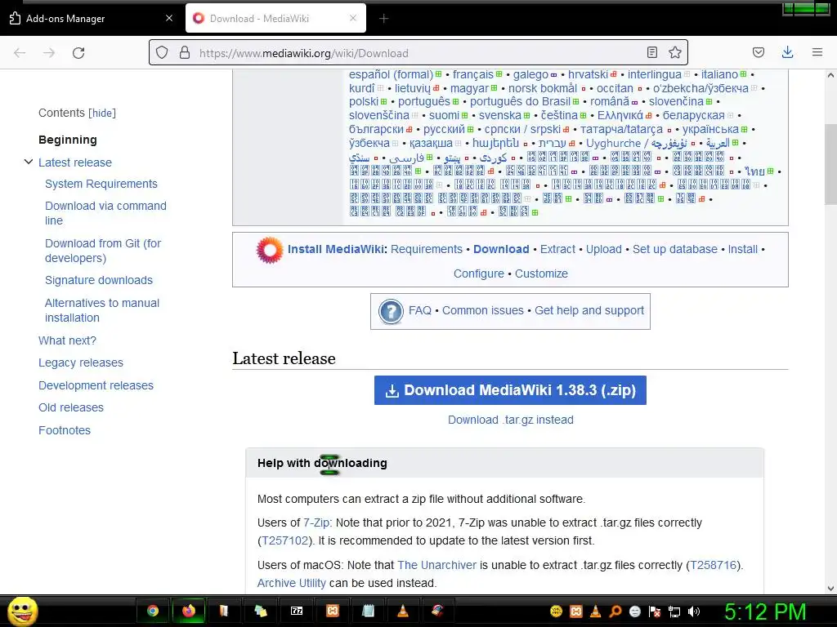This screenshot has height=627, width=837.
Task: Bookmark this page with the star icon
Action: point(674,52)
